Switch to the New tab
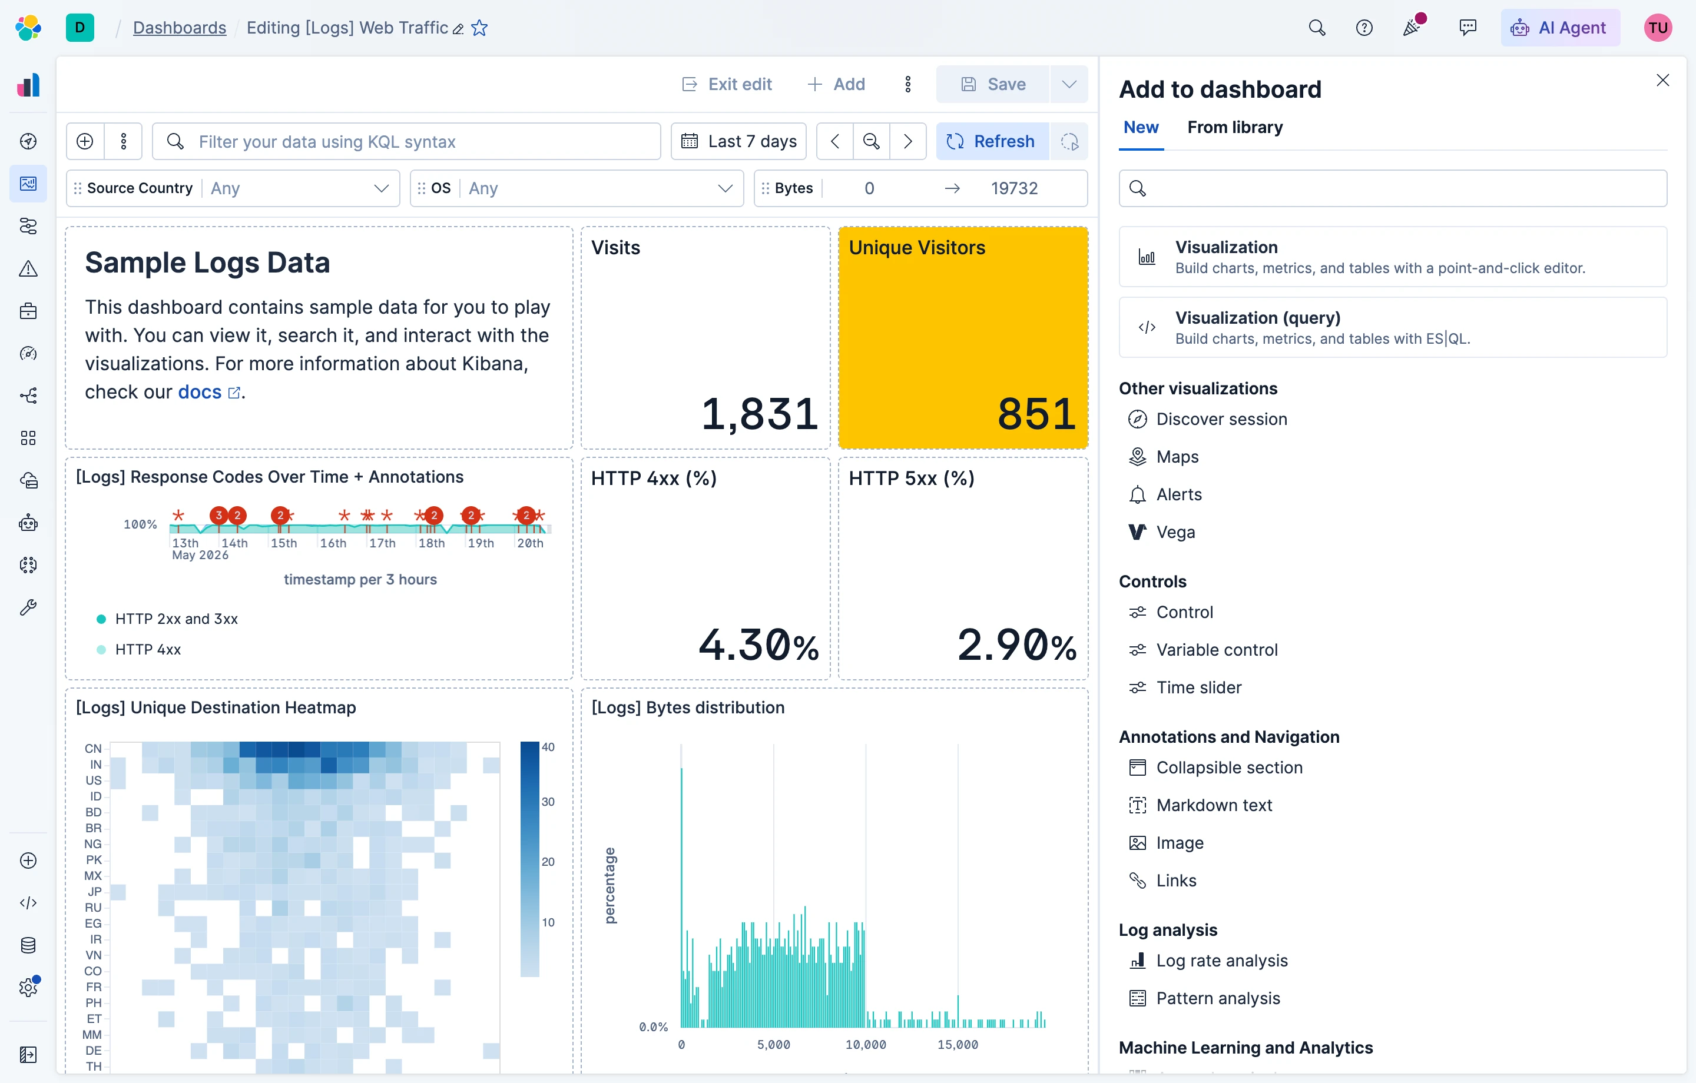 point(1141,128)
